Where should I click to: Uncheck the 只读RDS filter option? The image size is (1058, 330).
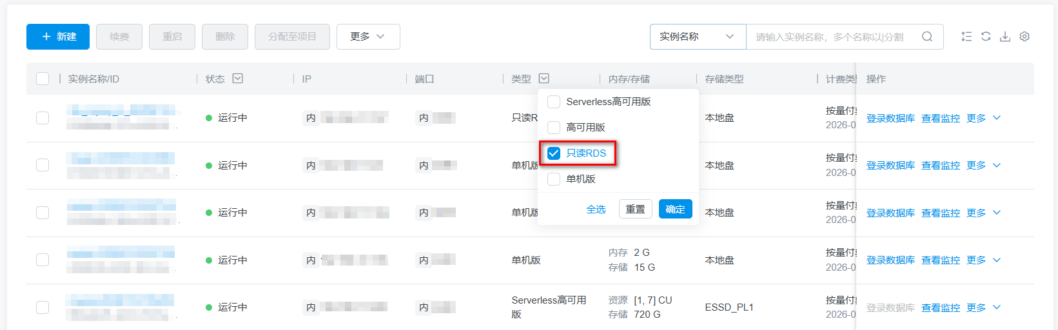click(554, 153)
